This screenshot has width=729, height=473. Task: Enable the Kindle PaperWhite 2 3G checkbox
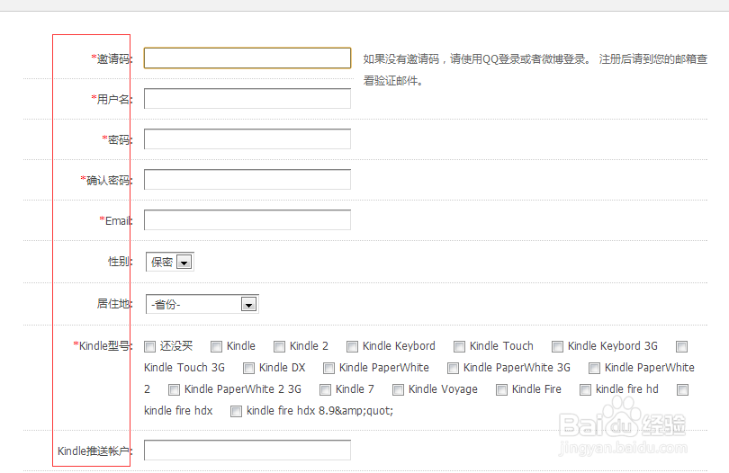174,389
